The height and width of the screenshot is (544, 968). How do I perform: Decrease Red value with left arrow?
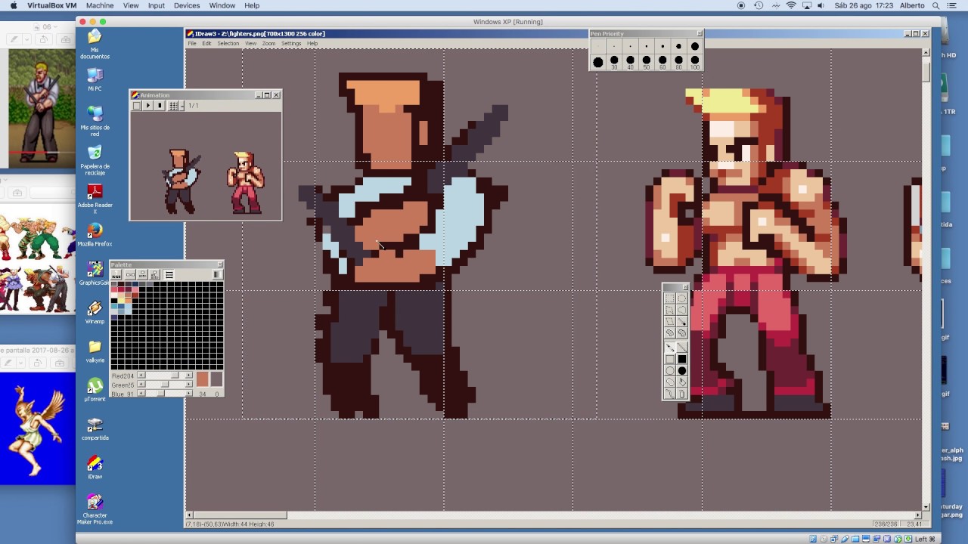pos(141,375)
